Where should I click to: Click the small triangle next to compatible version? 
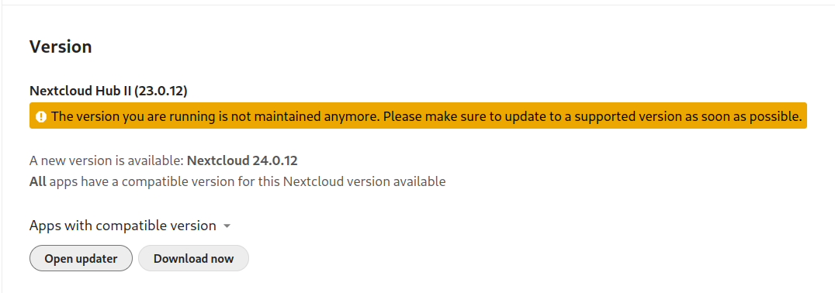point(227,226)
